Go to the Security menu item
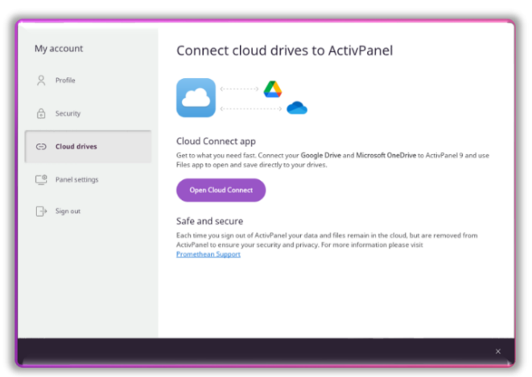This screenshot has width=532, height=377. coord(68,114)
